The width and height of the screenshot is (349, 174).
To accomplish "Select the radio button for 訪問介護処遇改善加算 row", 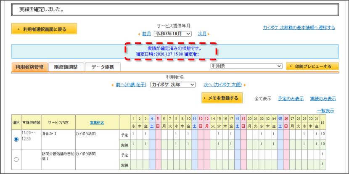I will [16, 159].
